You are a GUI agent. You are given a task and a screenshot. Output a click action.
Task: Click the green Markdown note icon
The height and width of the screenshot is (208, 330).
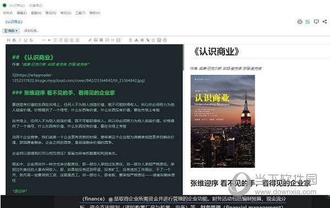pos(308,21)
